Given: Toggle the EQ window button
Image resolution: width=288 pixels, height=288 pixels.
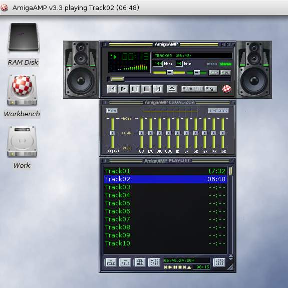Looking at the screenshot, I should coord(214,73).
